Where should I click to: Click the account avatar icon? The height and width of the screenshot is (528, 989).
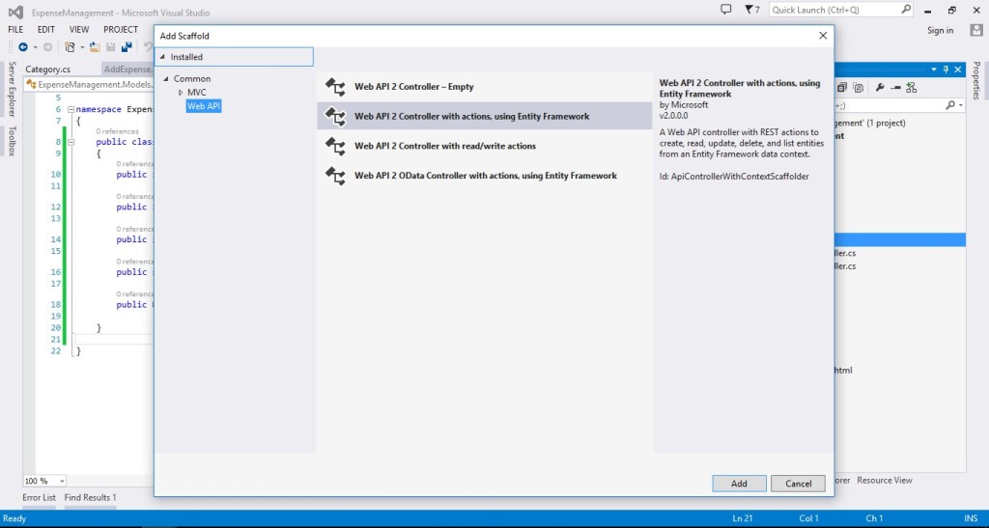976,30
